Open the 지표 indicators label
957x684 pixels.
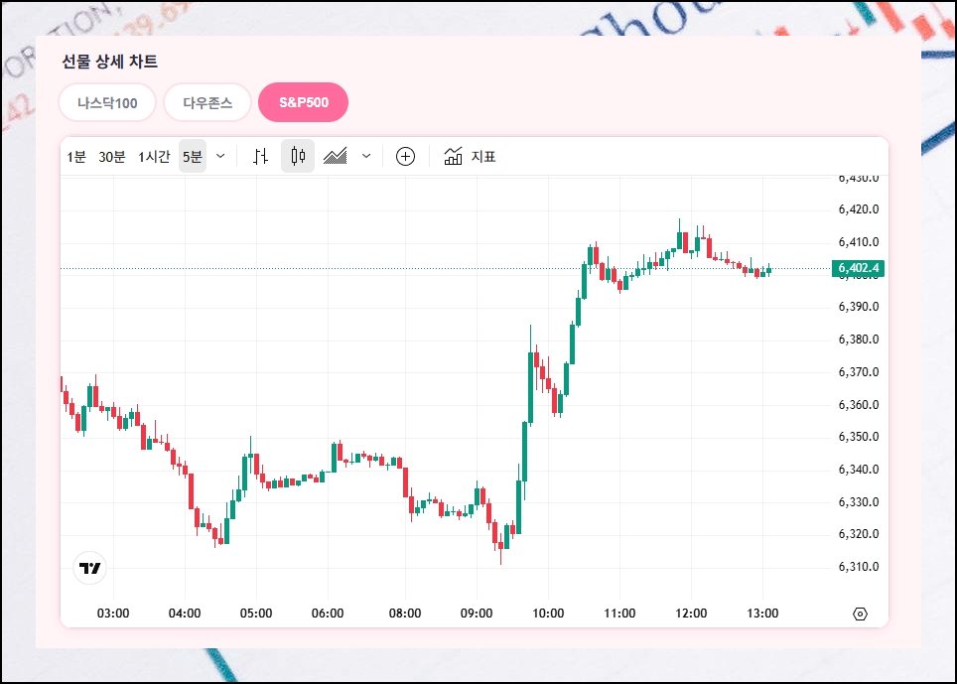(x=483, y=157)
